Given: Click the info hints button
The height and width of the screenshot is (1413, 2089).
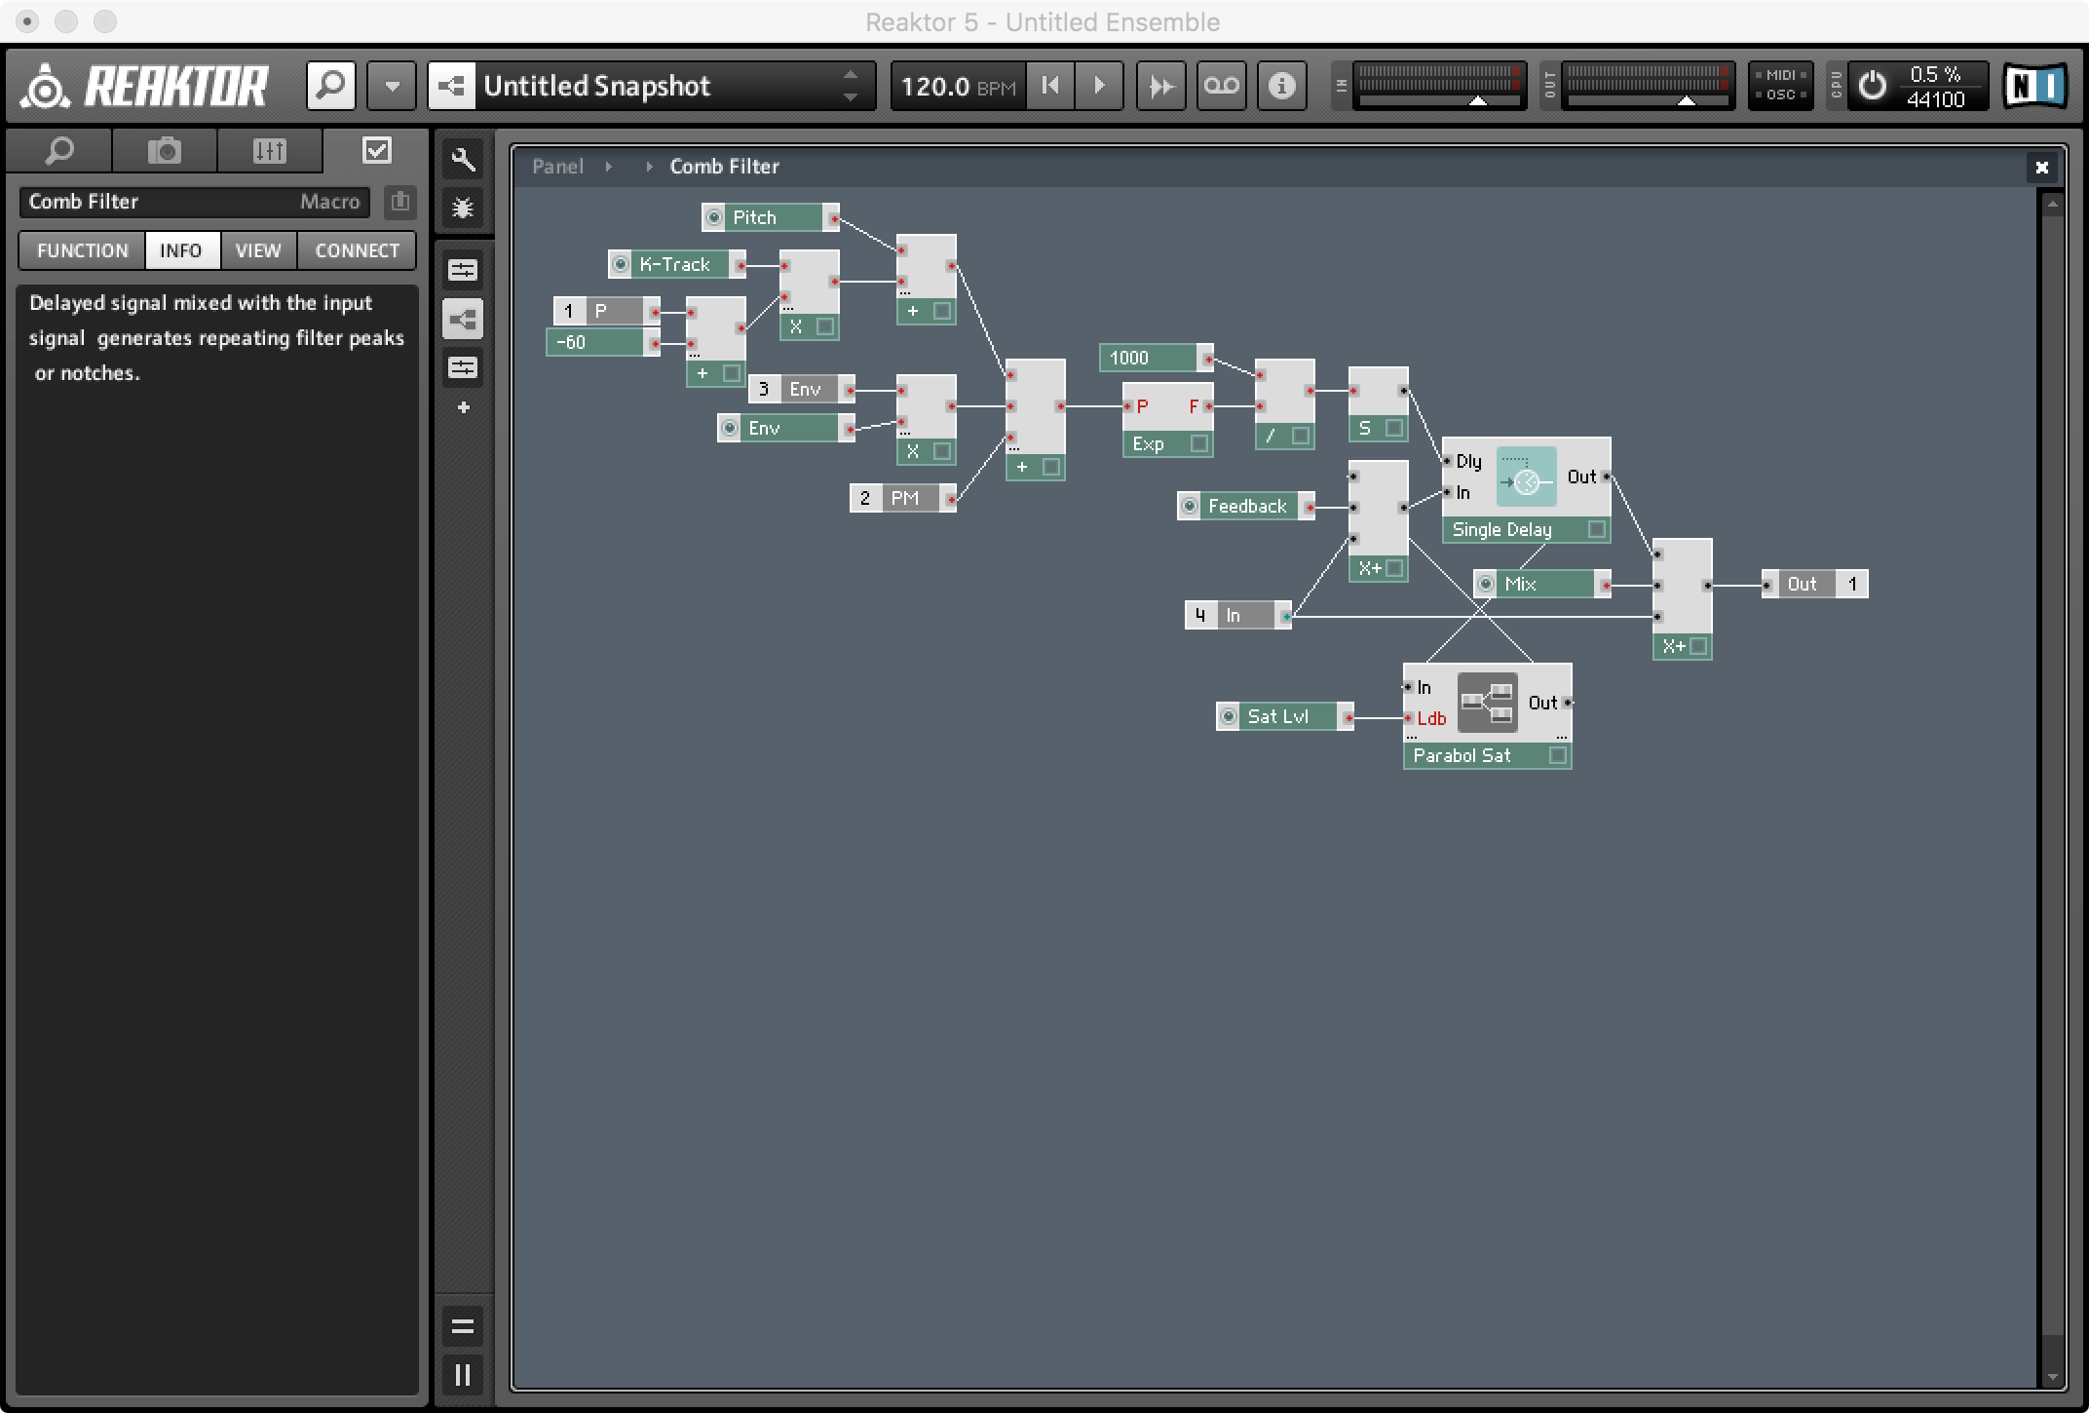Looking at the screenshot, I should click(x=1281, y=86).
